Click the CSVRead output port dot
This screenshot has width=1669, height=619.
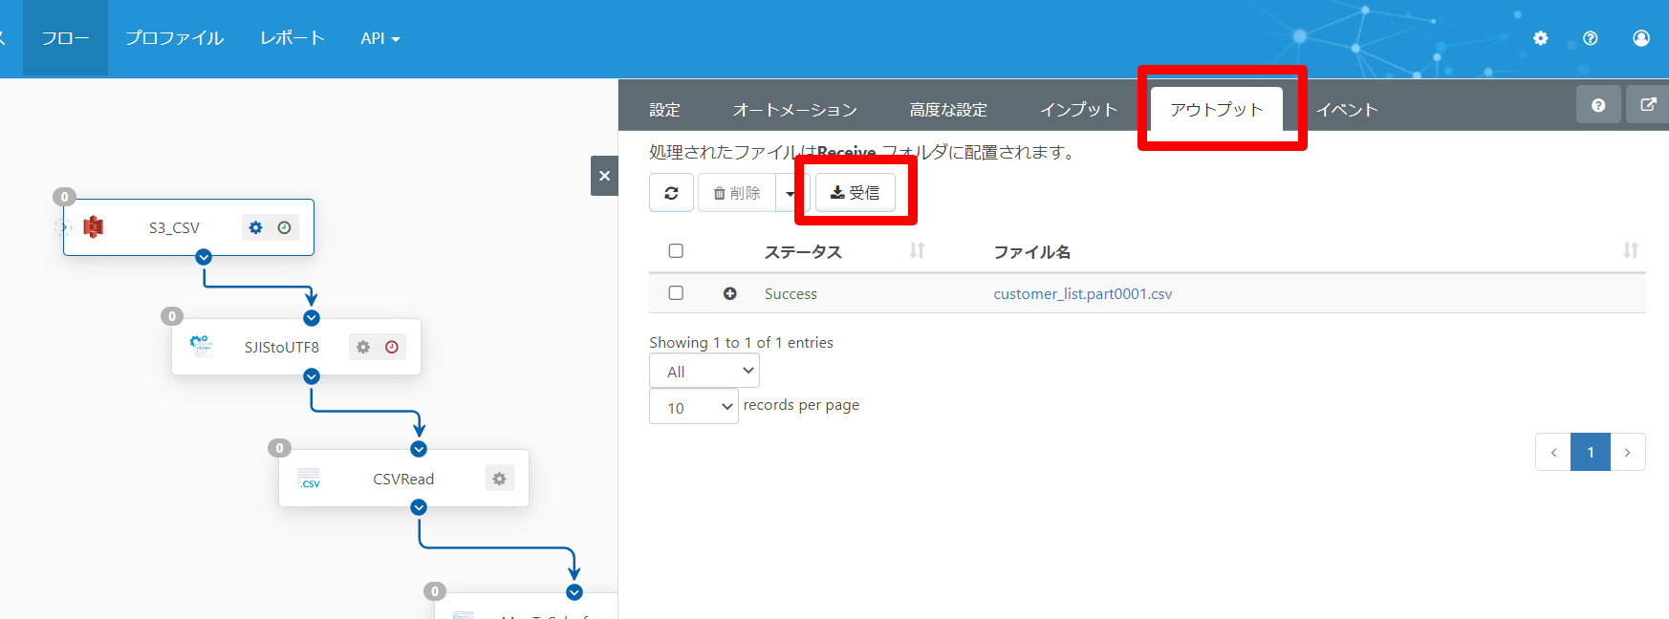[419, 507]
